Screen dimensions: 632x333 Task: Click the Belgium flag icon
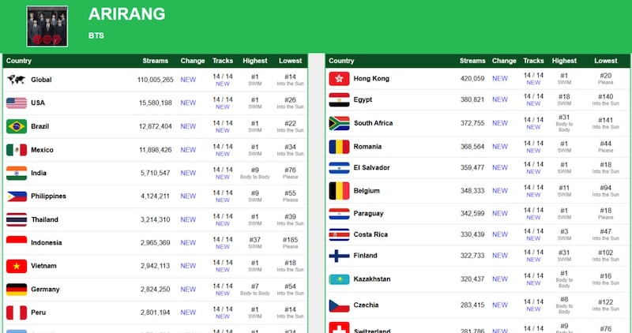pos(339,191)
